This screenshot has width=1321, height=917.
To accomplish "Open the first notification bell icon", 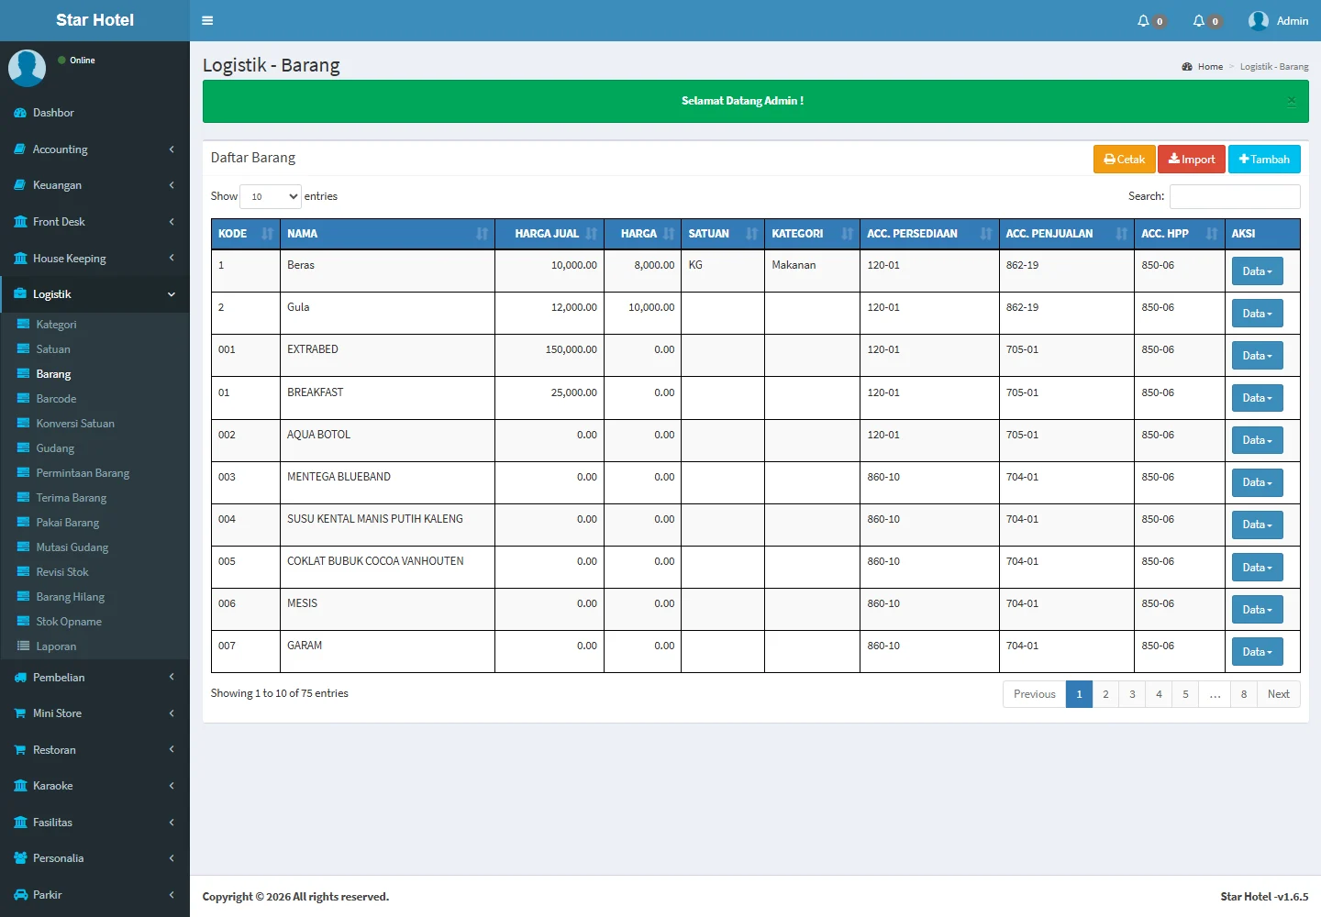I will [1143, 20].
